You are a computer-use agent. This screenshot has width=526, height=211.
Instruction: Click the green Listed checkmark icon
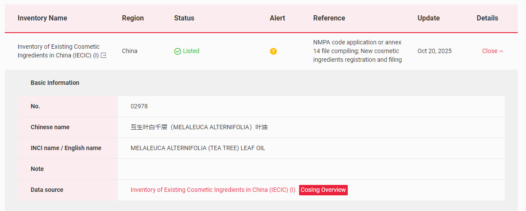177,51
